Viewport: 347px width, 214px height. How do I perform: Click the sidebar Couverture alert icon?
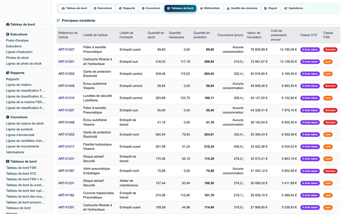(8, 117)
